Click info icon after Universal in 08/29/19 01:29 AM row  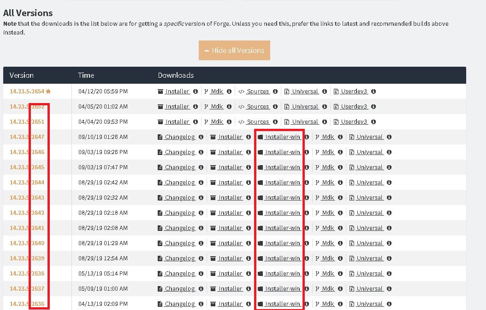click(x=389, y=243)
